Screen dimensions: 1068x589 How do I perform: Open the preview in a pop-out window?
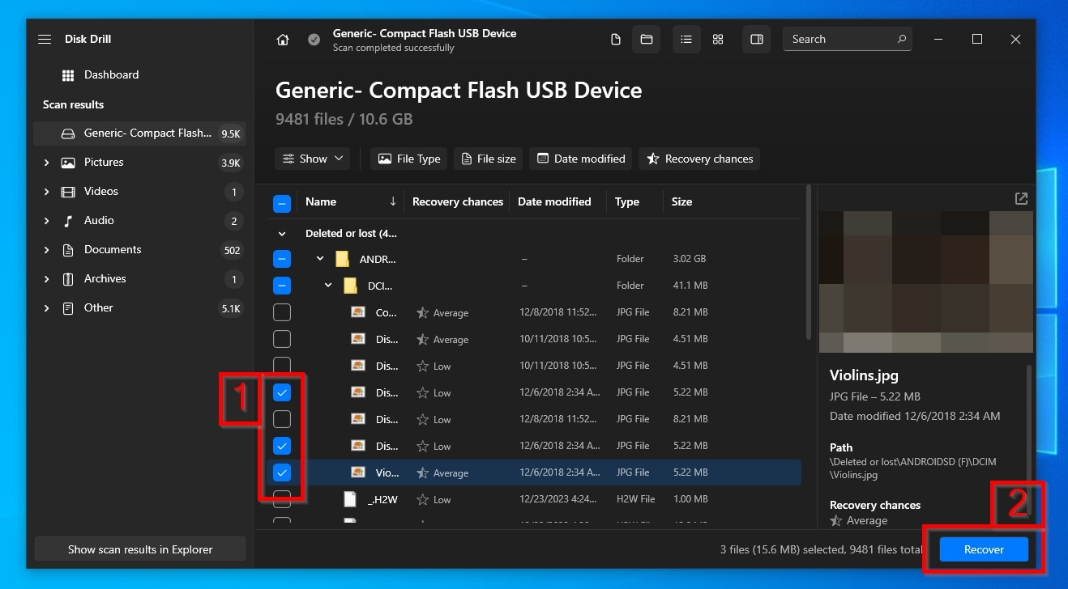click(x=1021, y=198)
